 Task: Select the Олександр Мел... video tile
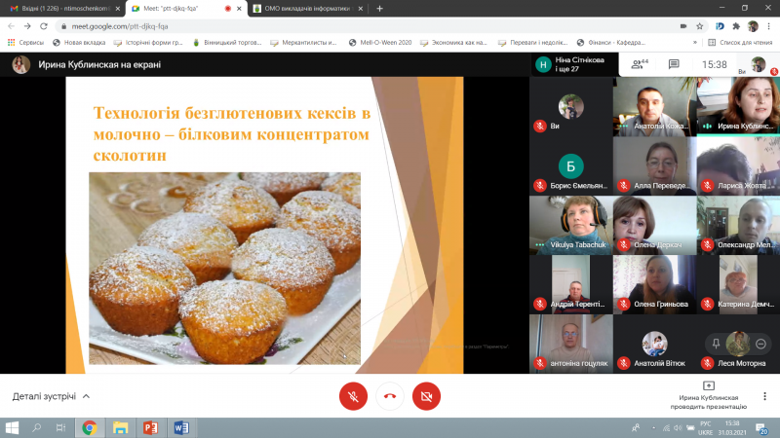[738, 226]
